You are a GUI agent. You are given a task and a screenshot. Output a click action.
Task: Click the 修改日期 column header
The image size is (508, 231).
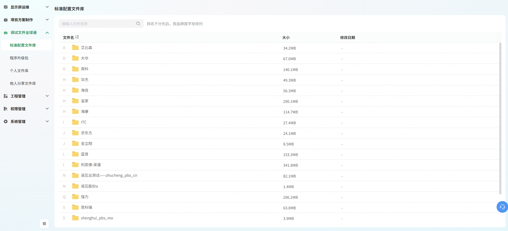coord(347,38)
